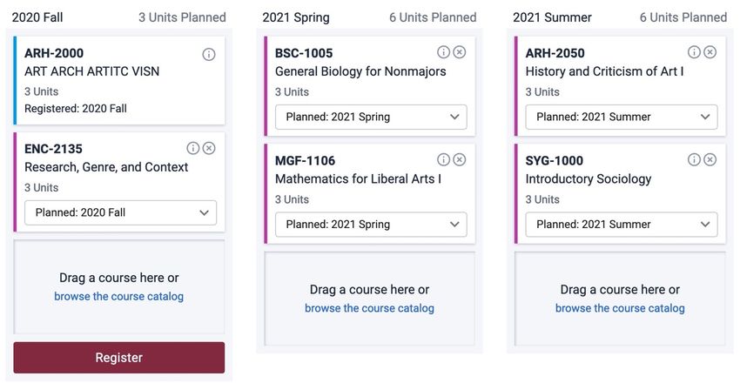Remove SYG-1000 course card
Screen dimensions: 740x390
click(710, 159)
